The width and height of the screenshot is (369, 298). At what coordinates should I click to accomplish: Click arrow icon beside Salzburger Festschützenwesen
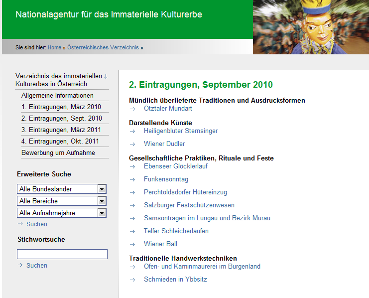tap(132, 205)
